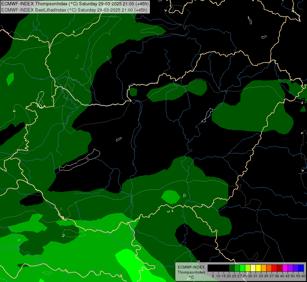Select the medium green 25–27 legend swatch
Screen dimensions: 307x282
(237, 268)
